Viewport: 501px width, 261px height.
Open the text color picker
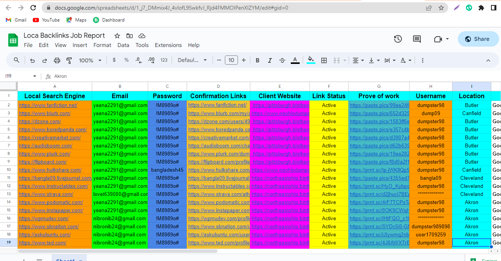pyautogui.click(x=295, y=60)
